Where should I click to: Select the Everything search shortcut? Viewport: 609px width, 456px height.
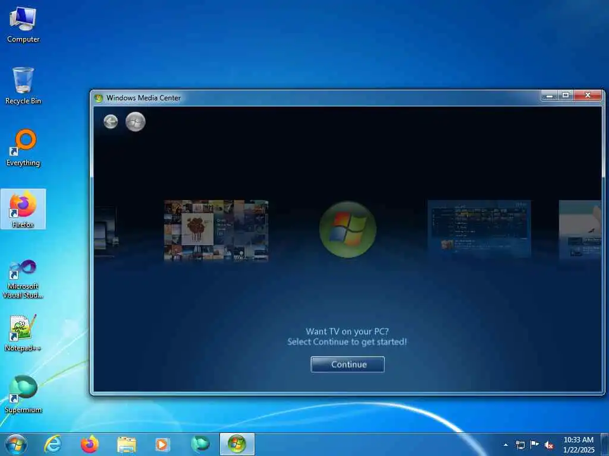pos(23,148)
